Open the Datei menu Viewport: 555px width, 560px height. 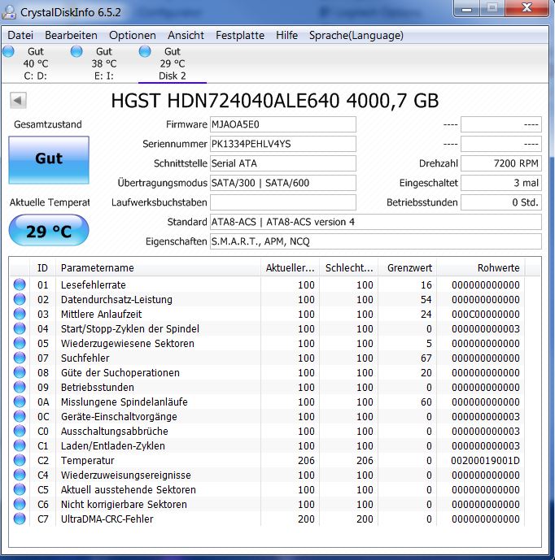[x=20, y=36]
